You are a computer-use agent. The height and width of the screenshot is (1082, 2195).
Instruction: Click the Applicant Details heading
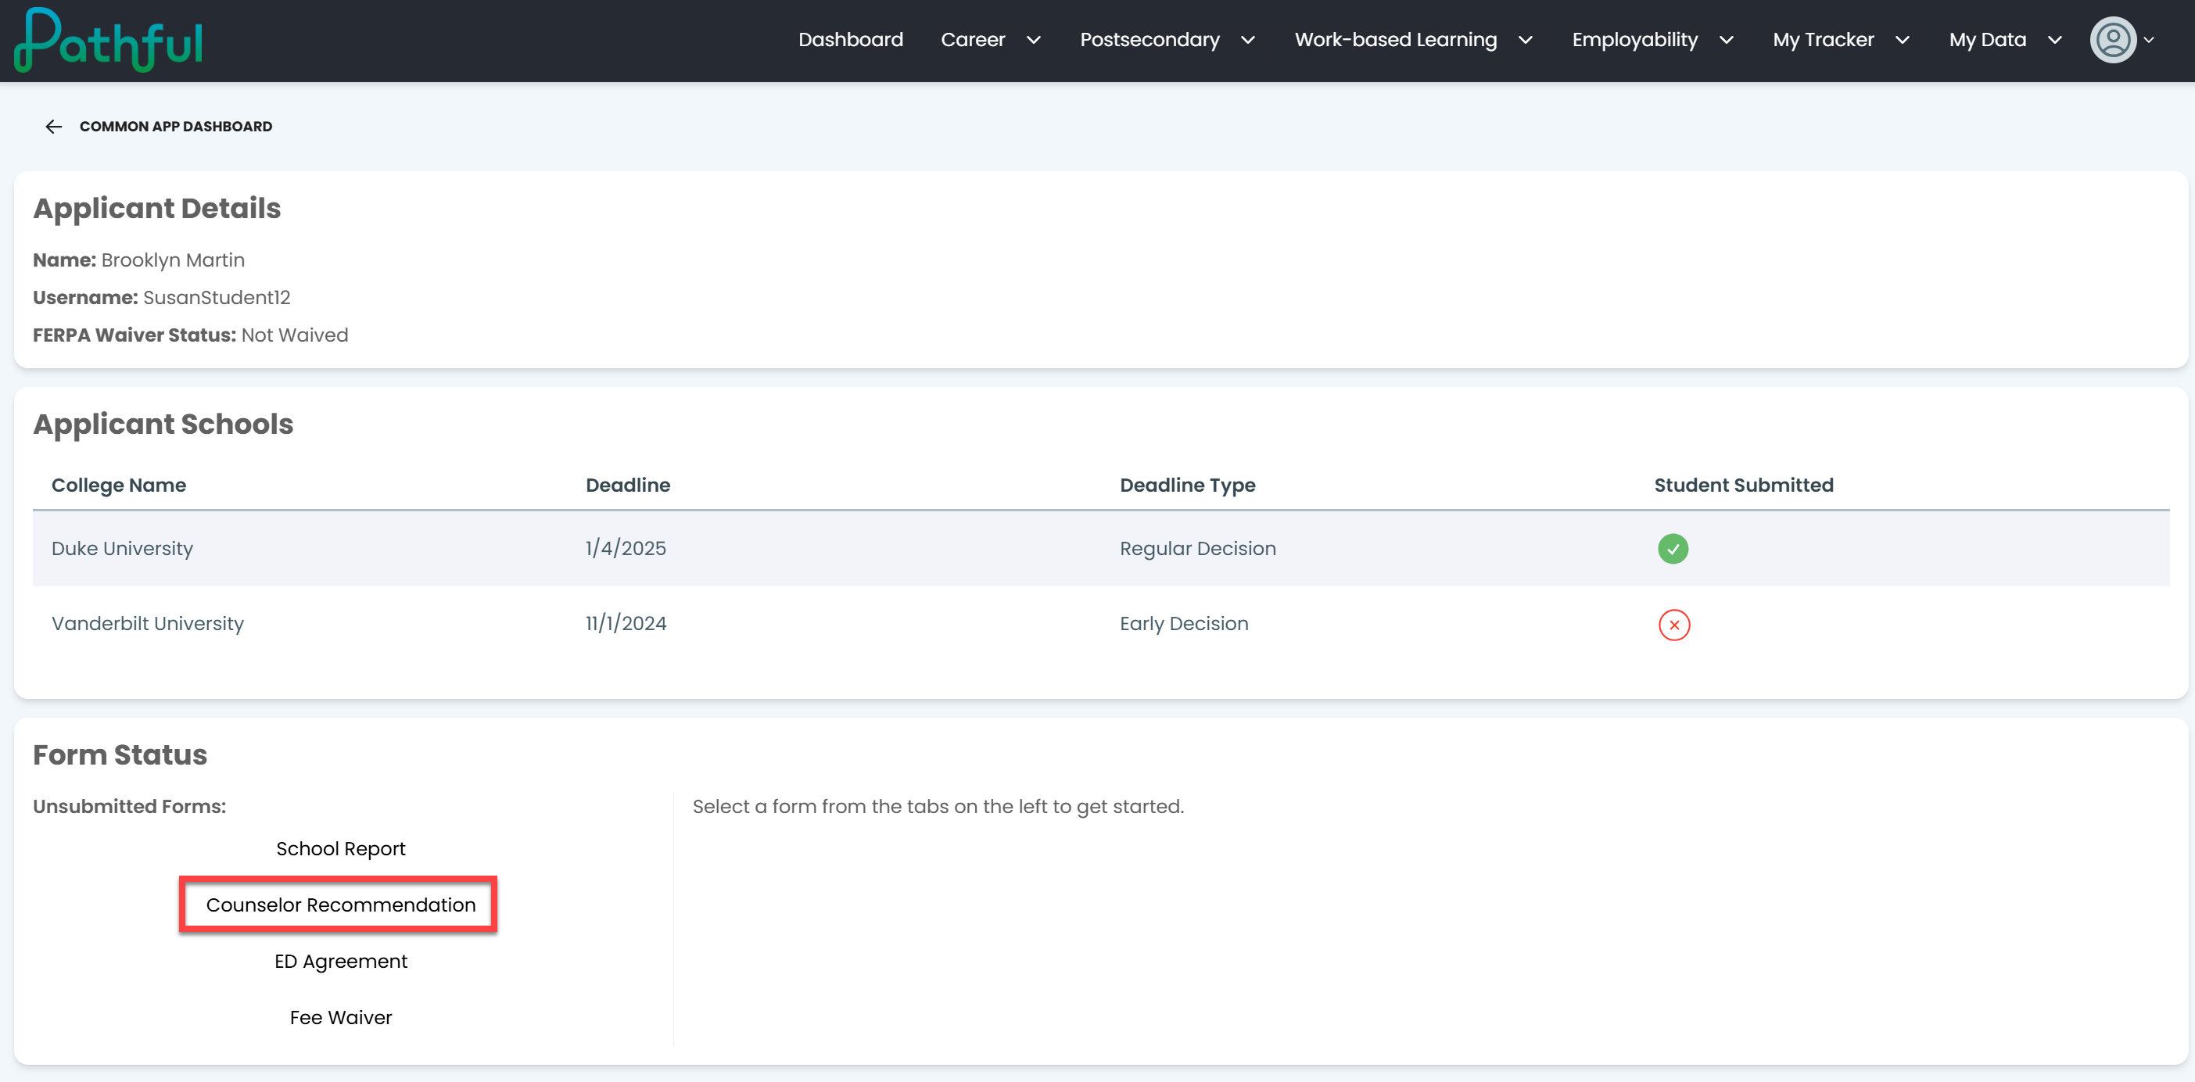pyautogui.click(x=156, y=208)
